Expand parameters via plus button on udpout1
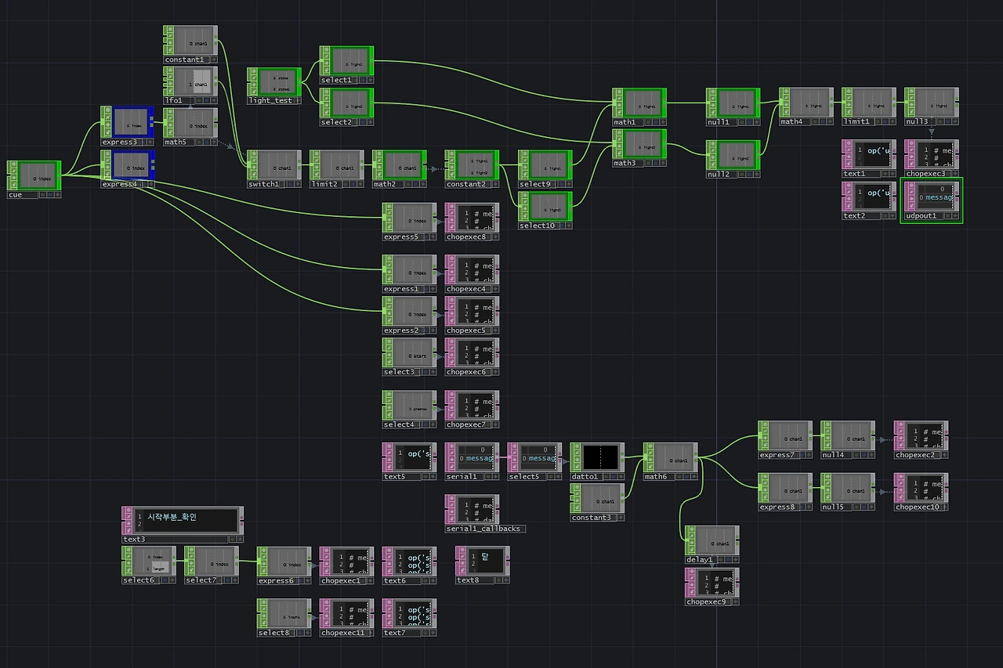1003x668 pixels. 955,215
